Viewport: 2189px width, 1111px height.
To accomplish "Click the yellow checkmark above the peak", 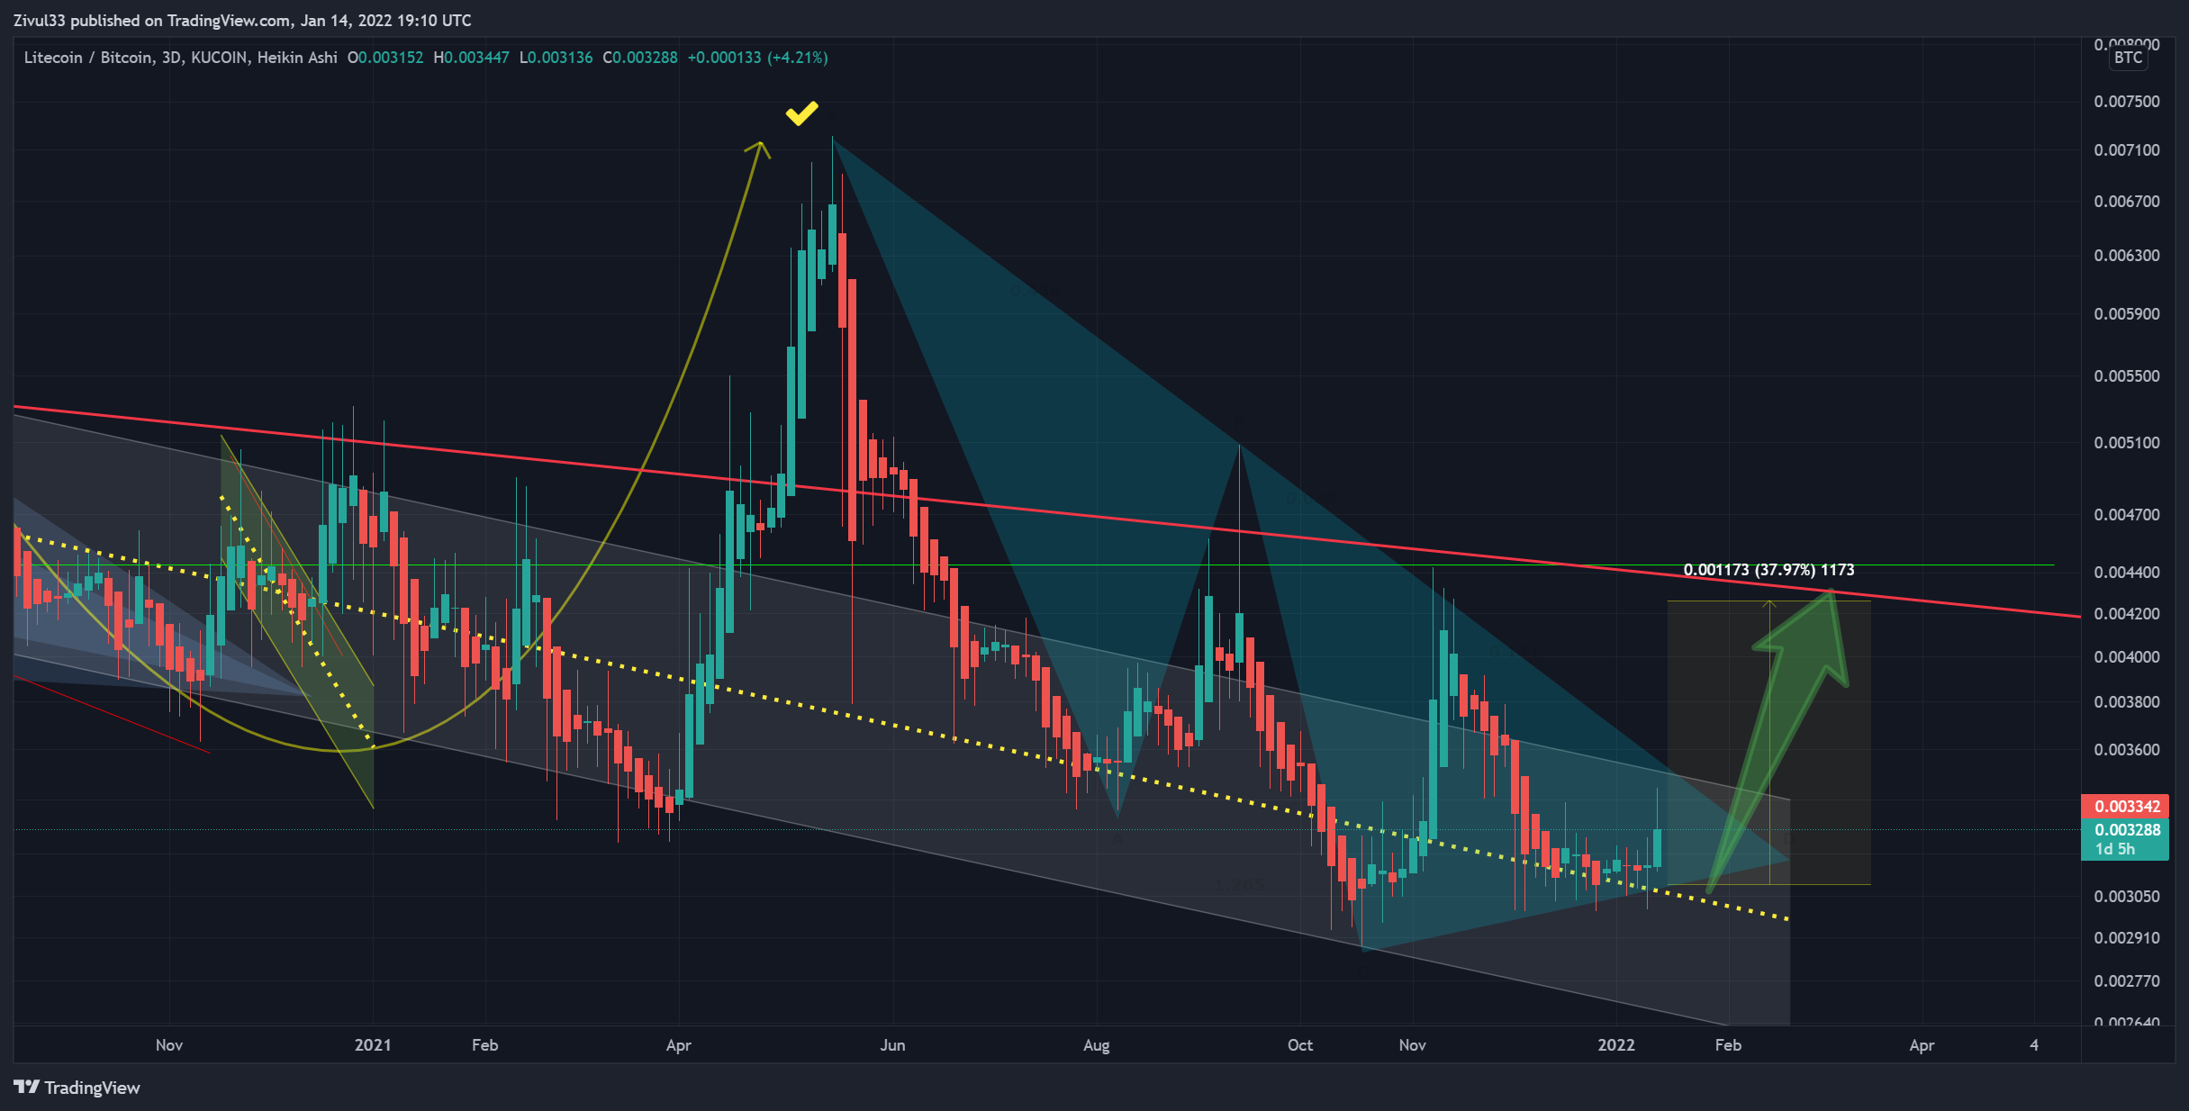I will coord(801,113).
